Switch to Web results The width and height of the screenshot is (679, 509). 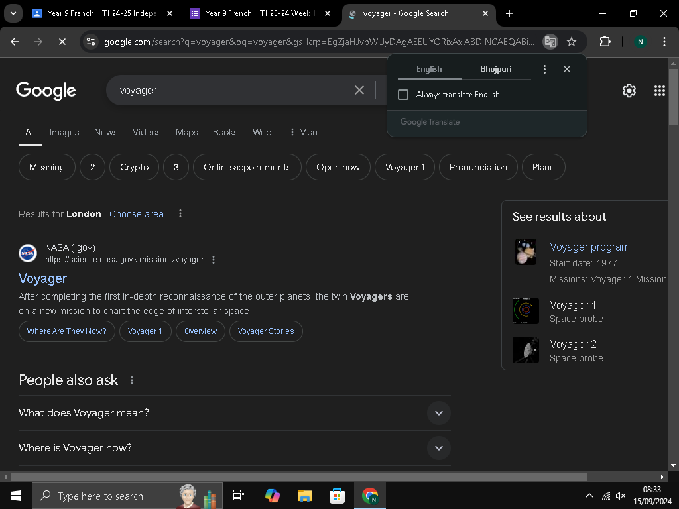(262, 133)
